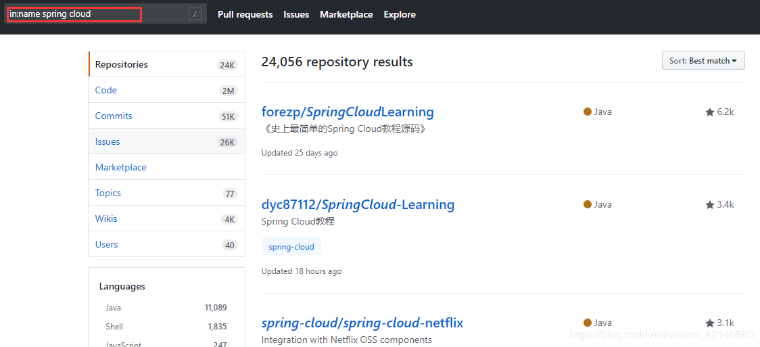Click the 40 count badge on Users
The image size is (760, 347).
[230, 246]
